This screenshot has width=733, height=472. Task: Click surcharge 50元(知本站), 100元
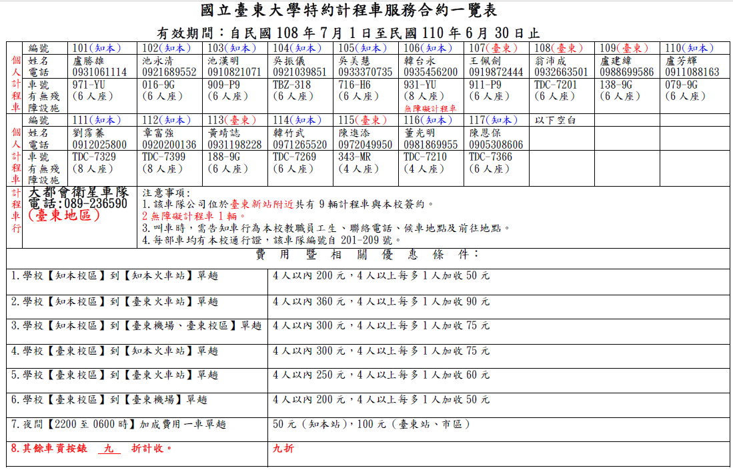pyautogui.click(x=372, y=424)
